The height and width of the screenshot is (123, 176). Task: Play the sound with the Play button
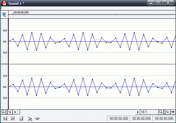[30, 119]
